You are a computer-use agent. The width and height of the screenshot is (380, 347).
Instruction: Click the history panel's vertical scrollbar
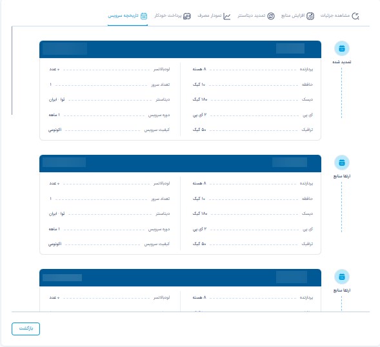(12, 70)
